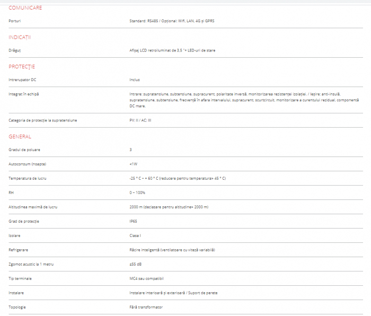The image size is (371, 316).
Task: Click the Clasa I isolation value
Action: [135, 235]
